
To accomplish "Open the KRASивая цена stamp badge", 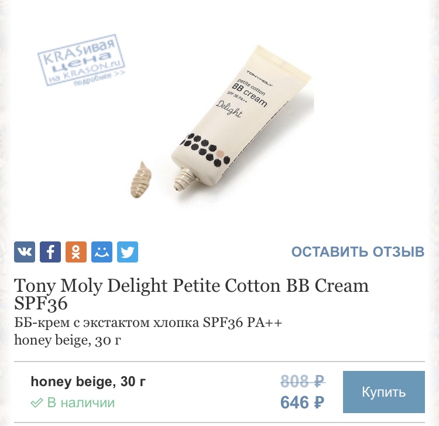I will coord(81,60).
